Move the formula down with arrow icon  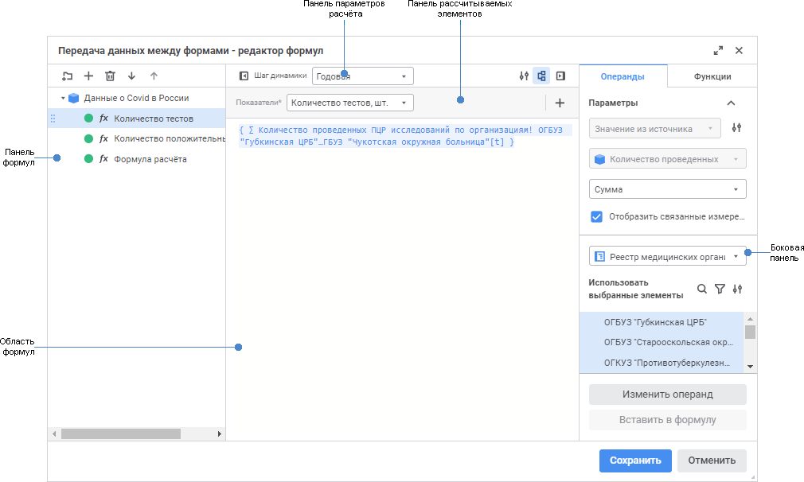click(131, 76)
